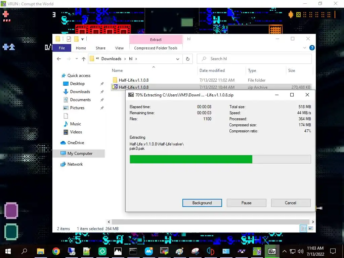344x258 pixels.
Task: Click Properties icon in Quick Access Toolbar
Action: 69,39
